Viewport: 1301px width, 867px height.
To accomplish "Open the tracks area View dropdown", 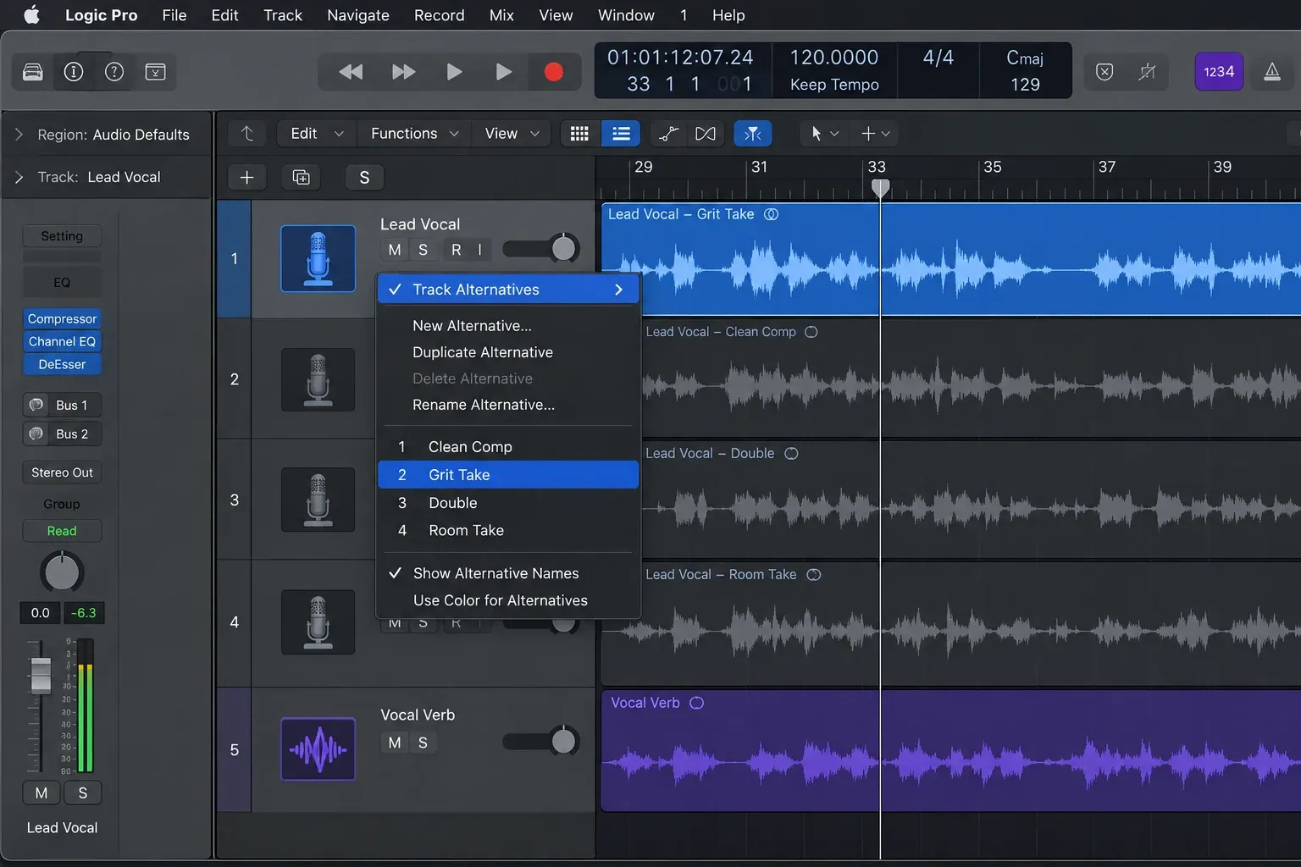I will tap(512, 134).
